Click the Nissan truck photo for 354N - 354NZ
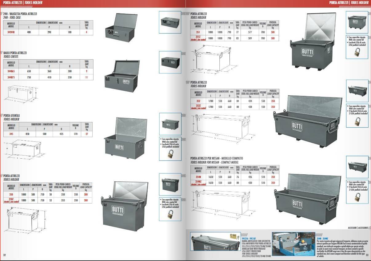 (294, 244)
